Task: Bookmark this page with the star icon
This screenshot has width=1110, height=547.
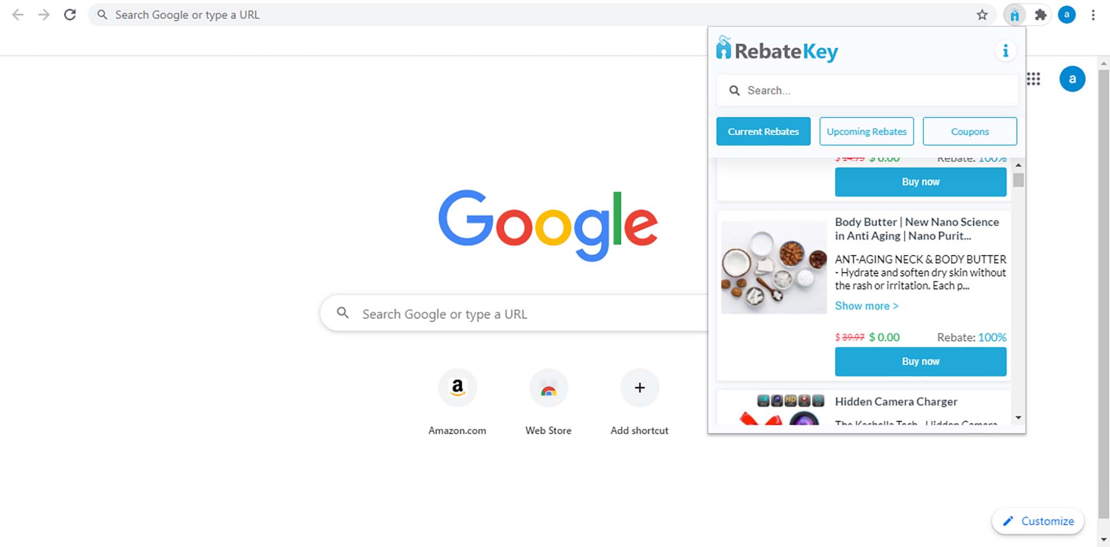Action: click(982, 15)
